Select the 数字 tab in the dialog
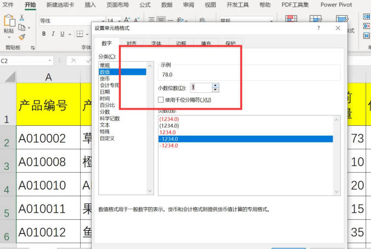This screenshot has width=371, height=249. pos(106,43)
